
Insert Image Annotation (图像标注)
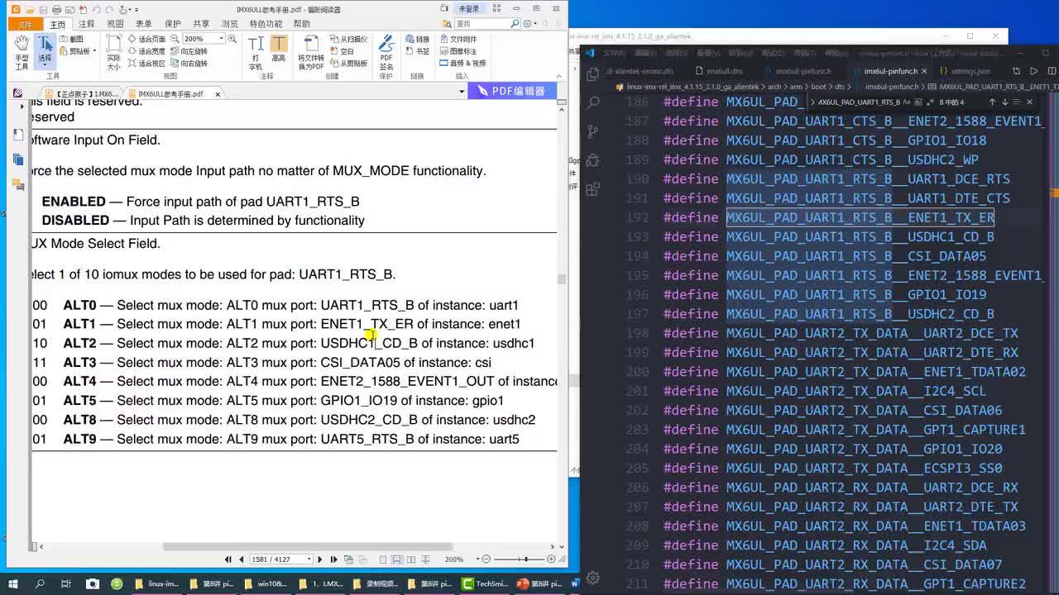[458, 51]
